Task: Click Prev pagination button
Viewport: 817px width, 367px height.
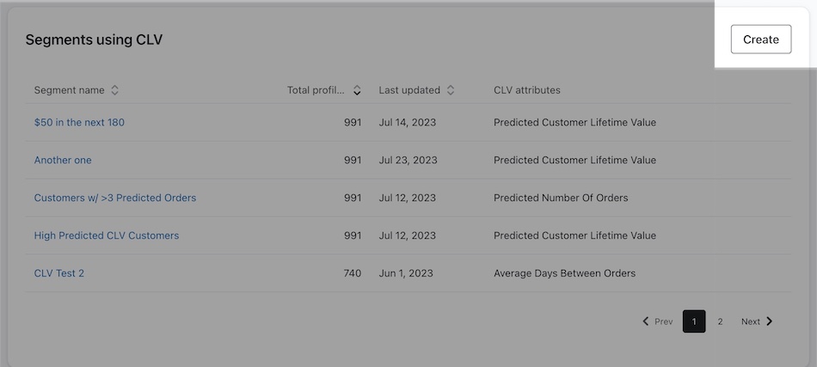Action: 658,321
